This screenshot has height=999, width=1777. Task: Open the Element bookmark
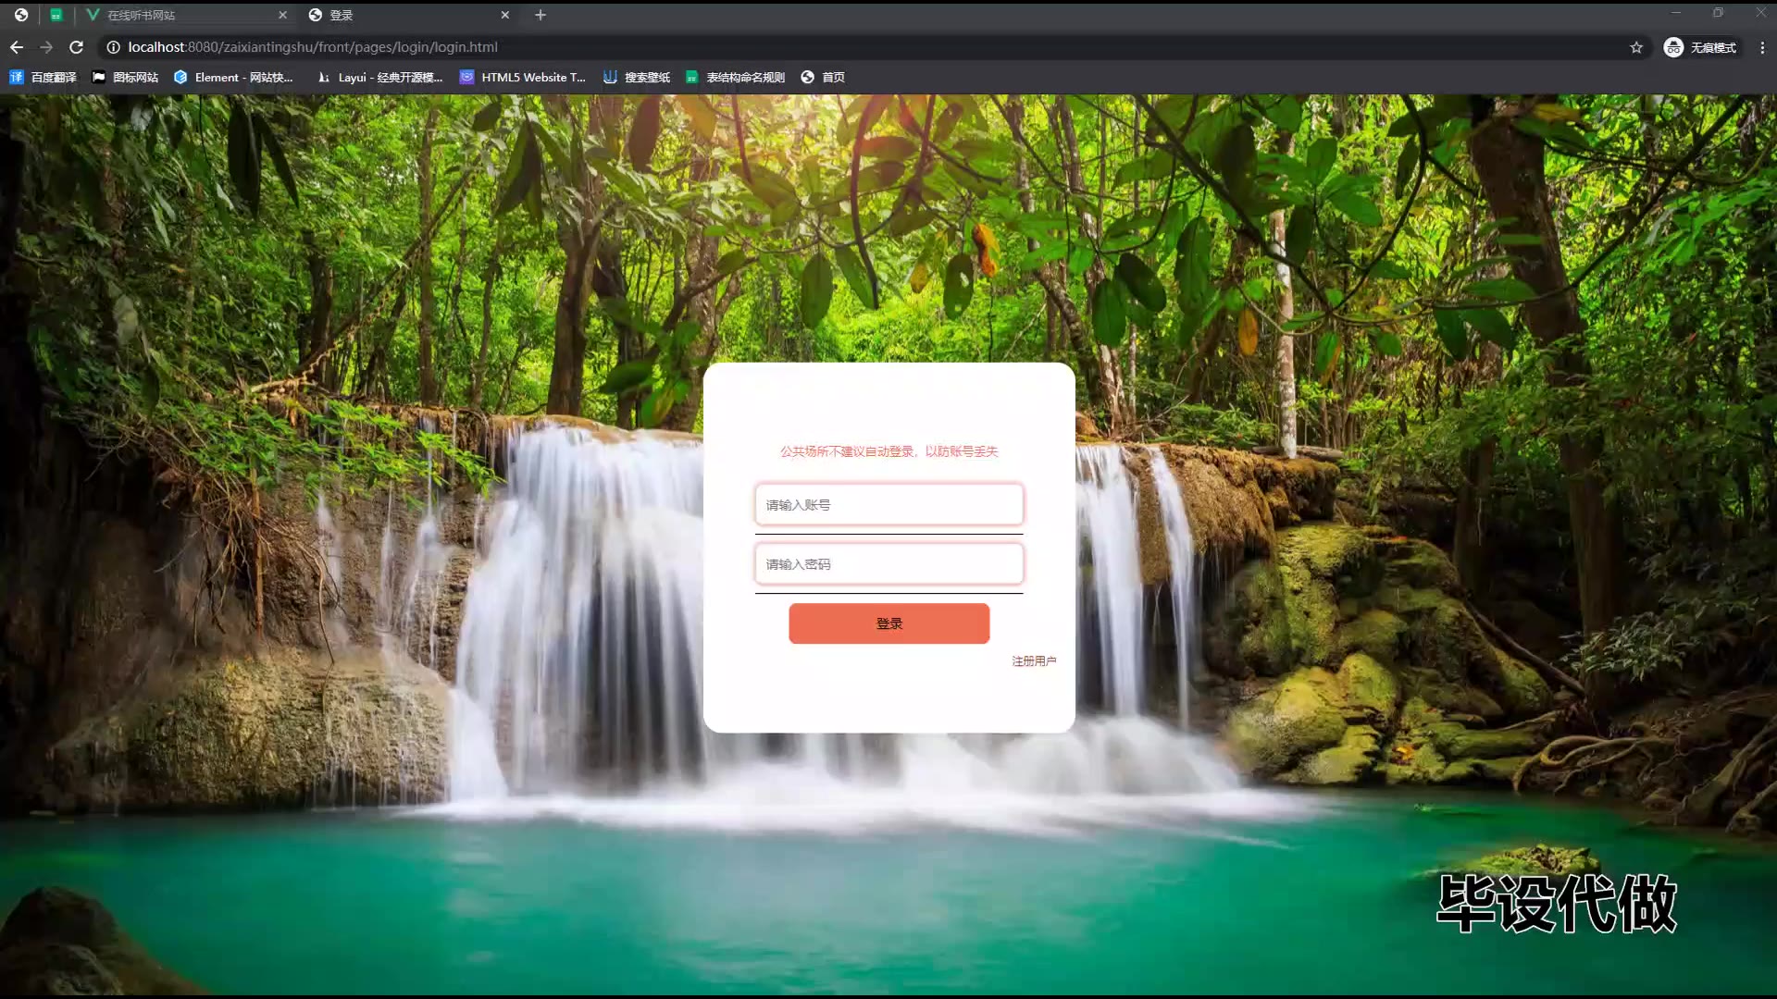[x=233, y=77]
